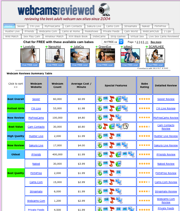Click the star rating in Cam Contacts row

coord(144,127)
